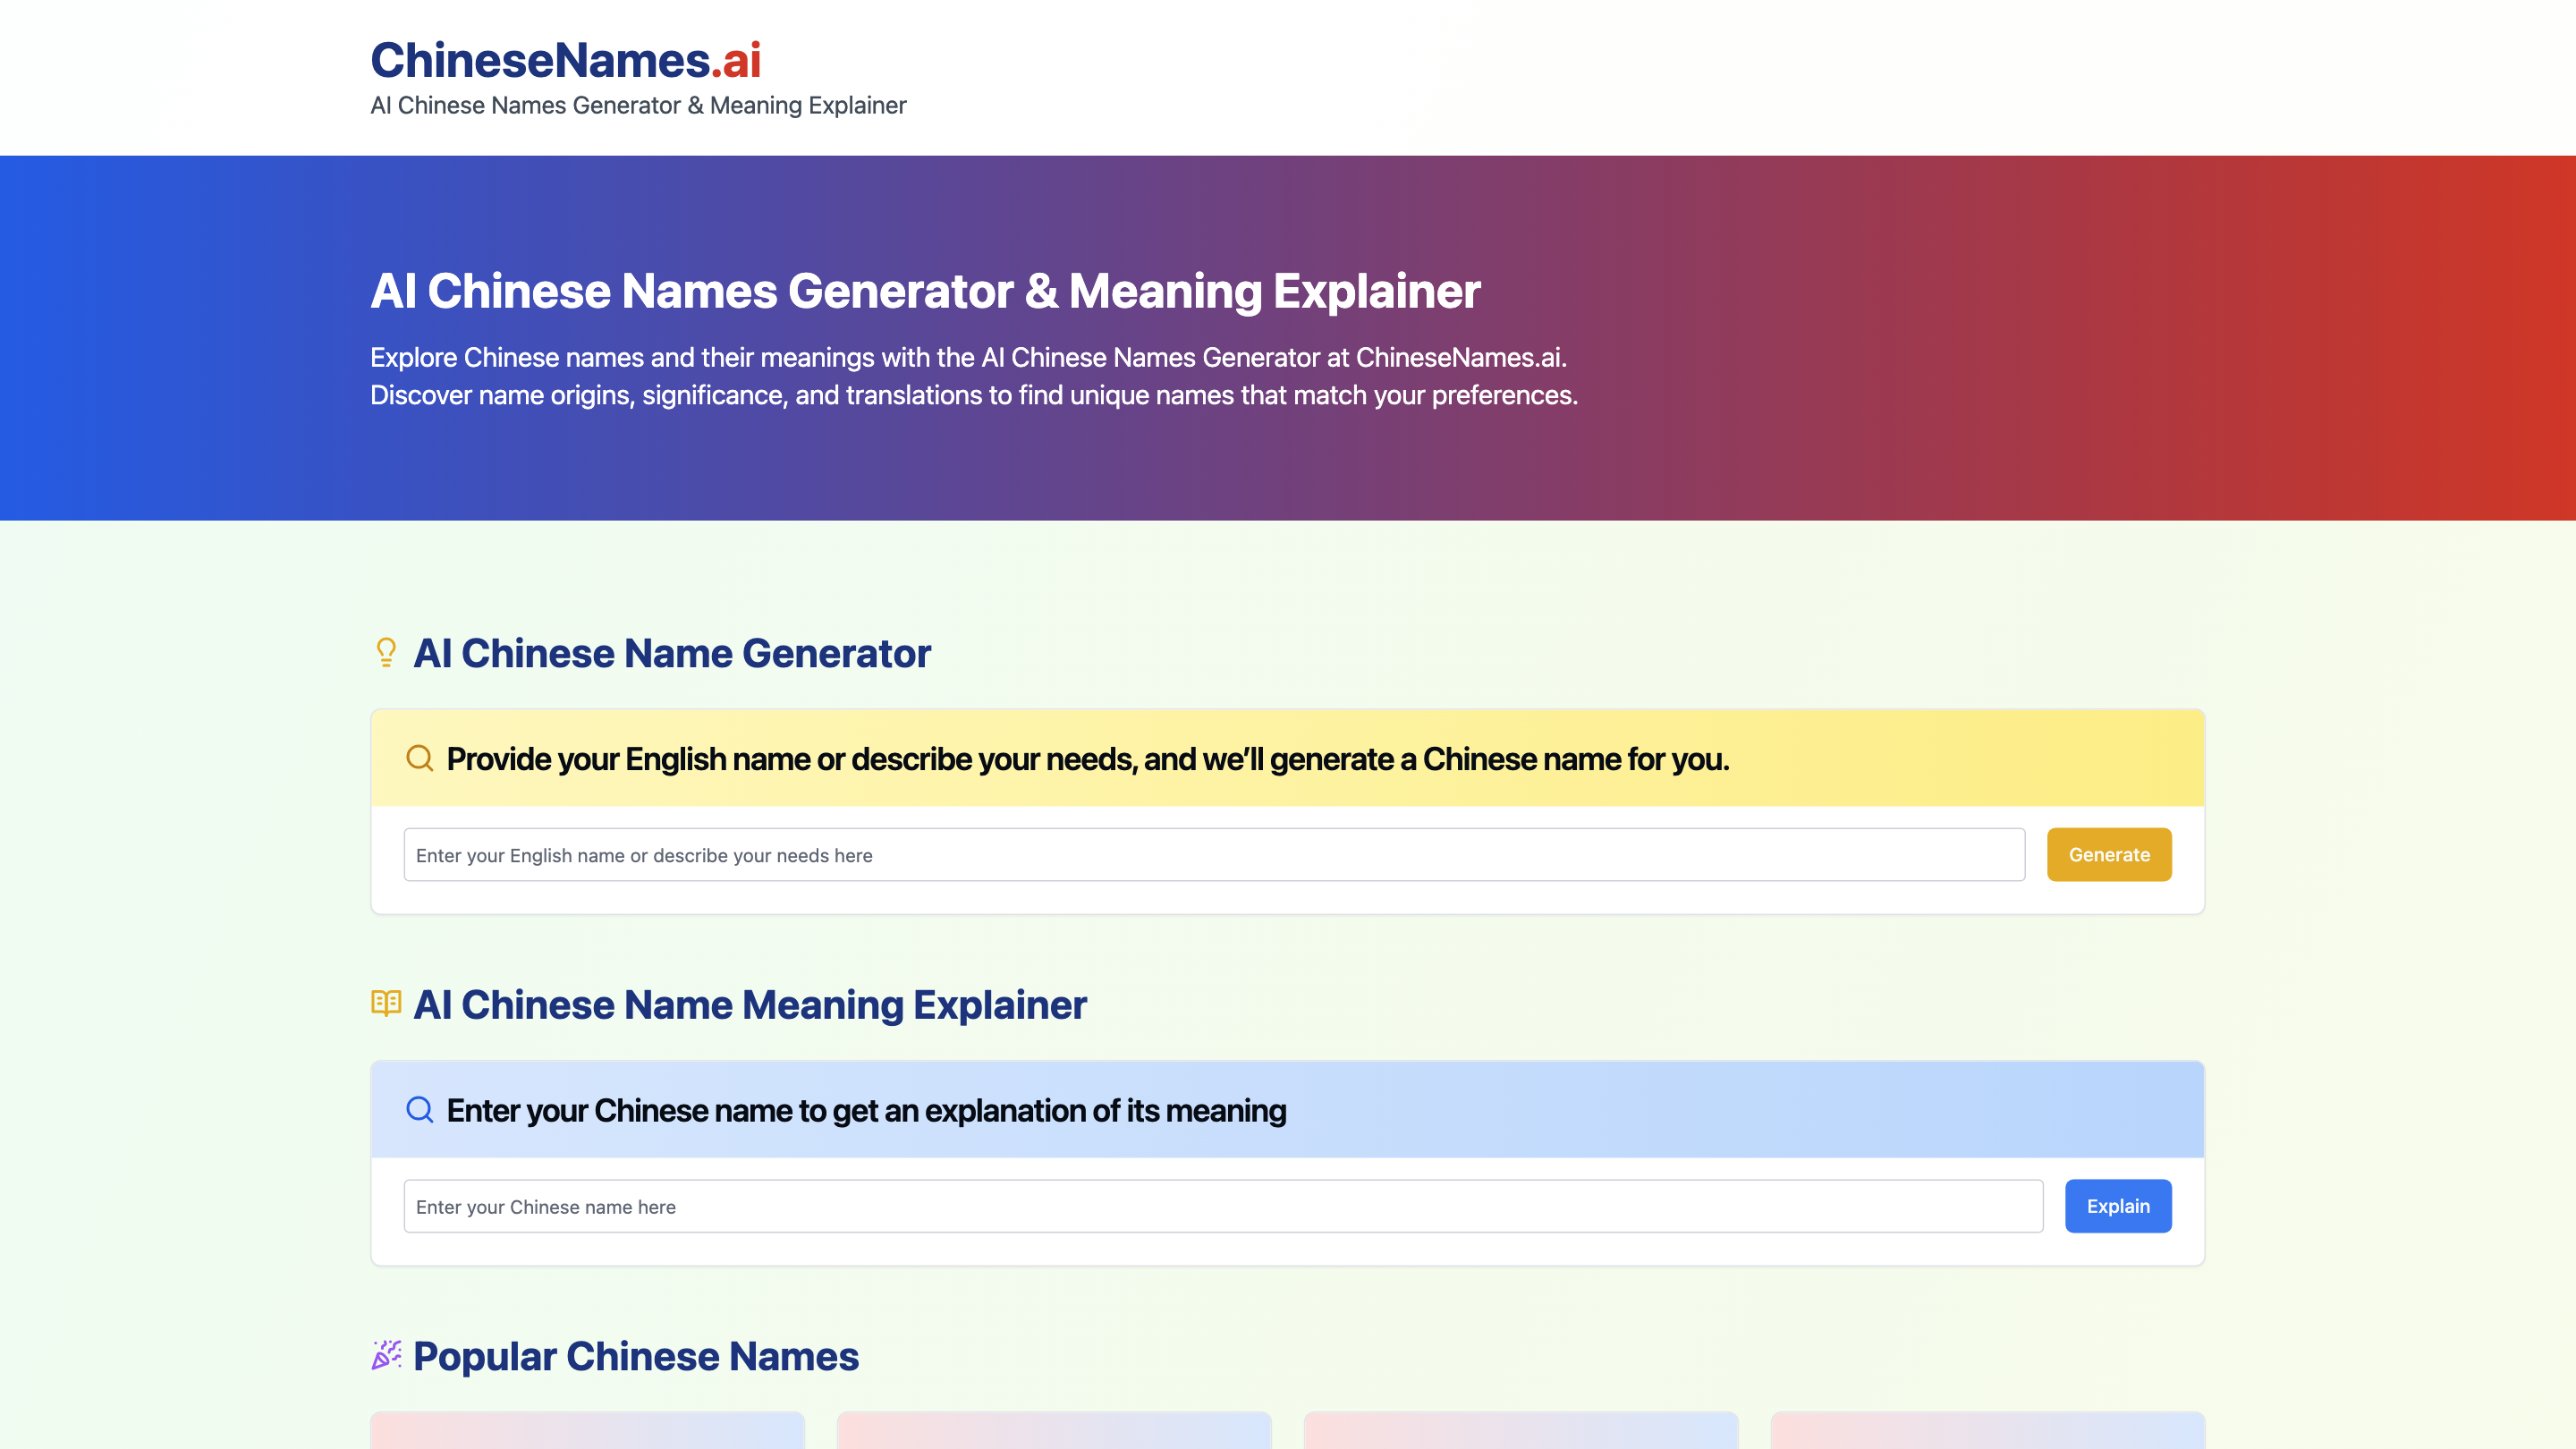Click the red '.ai' part of the logo

click(x=736, y=62)
